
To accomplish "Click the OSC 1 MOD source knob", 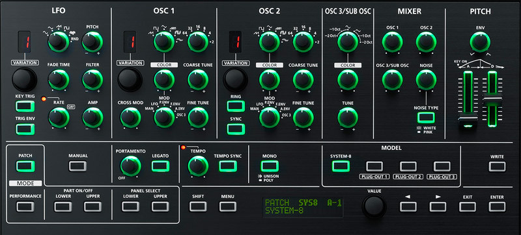I will (x=164, y=117).
